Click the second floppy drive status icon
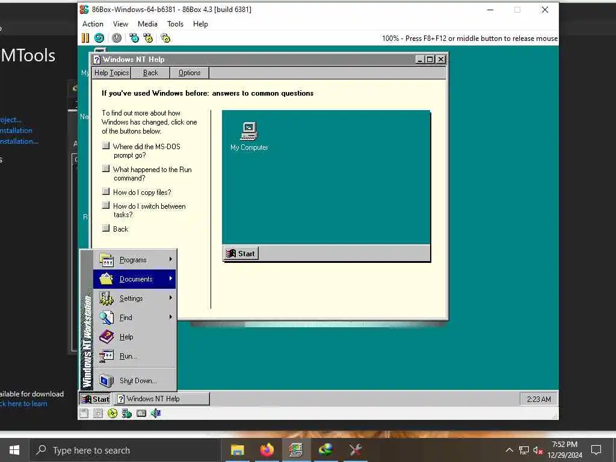This screenshot has height=462, width=616. pyautogui.click(x=98, y=413)
